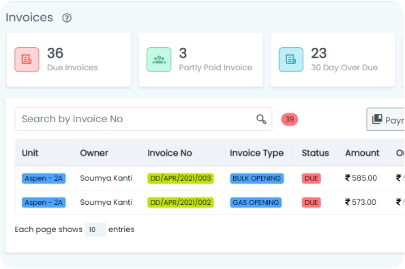Click the green Partly Paid Invoice icon

pyautogui.click(x=159, y=59)
